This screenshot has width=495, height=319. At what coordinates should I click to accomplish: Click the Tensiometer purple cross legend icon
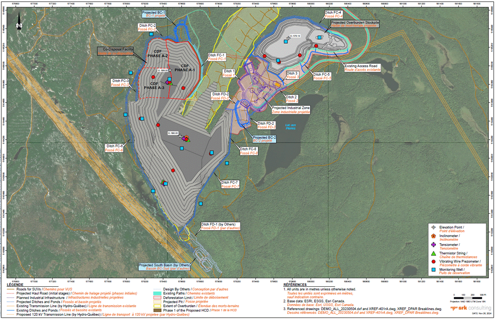tap(433, 245)
